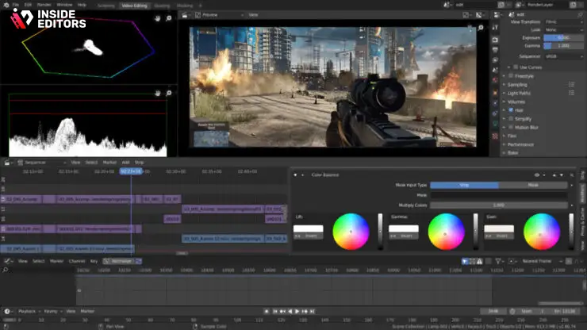Click the Exposure slider
This screenshot has width=587, height=330.
coord(563,38)
